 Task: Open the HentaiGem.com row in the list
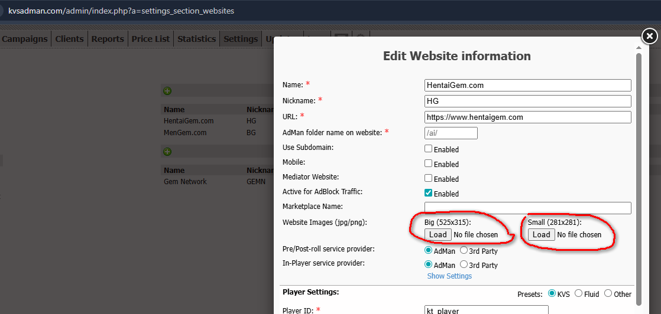(x=189, y=121)
